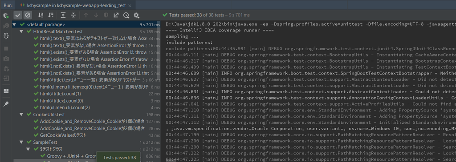This screenshot has width=456, height=162.
Task: Select SampleTest class row
Action: (x=86, y=142)
